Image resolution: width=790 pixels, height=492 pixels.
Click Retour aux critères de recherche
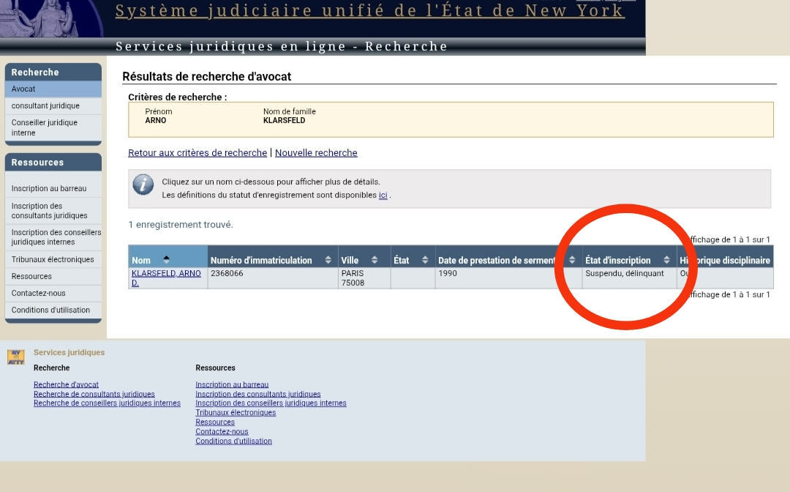click(197, 153)
